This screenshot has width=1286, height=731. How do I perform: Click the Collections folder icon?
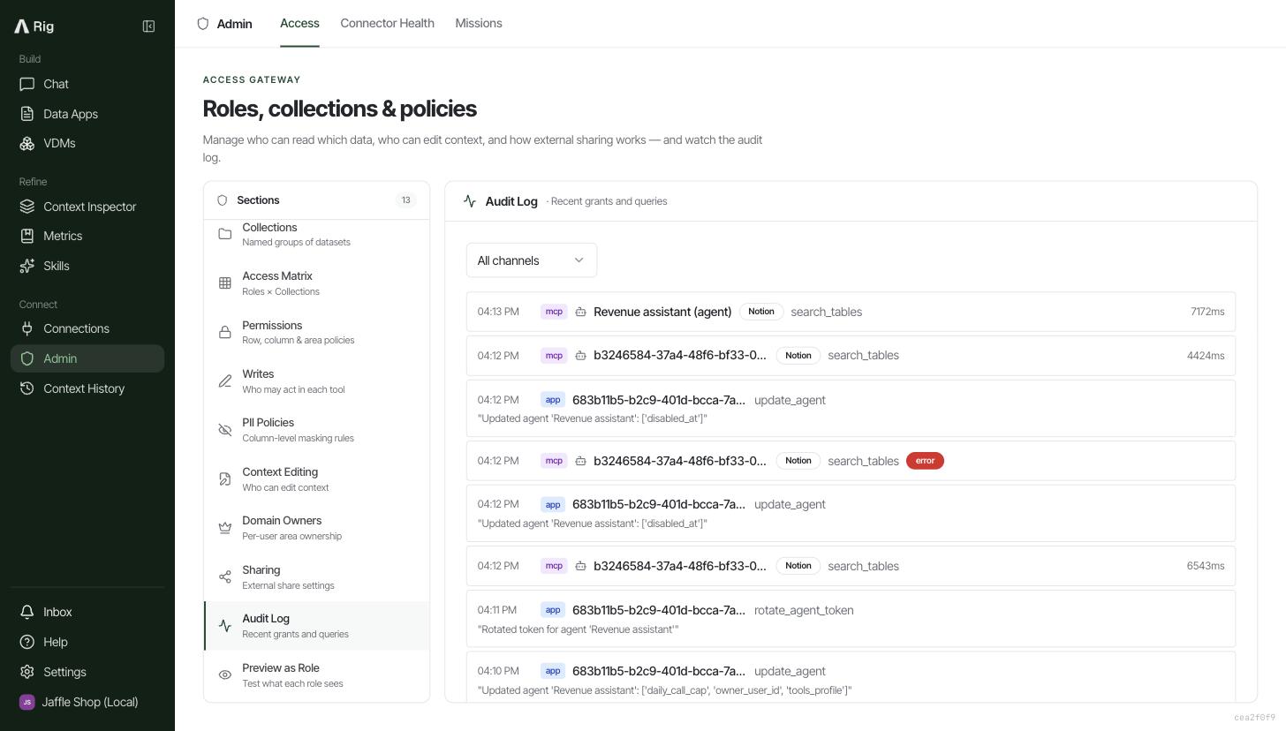point(225,234)
